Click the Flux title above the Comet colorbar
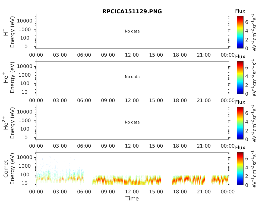This screenshot has width=278, height=208. click(240, 148)
